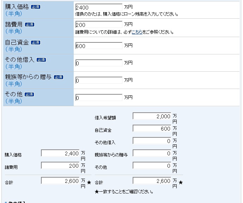The height and width of the screenshot is (203, 243).
Task: Click the 必須 badge beside 諸費用 label
Action: [30, 25]
